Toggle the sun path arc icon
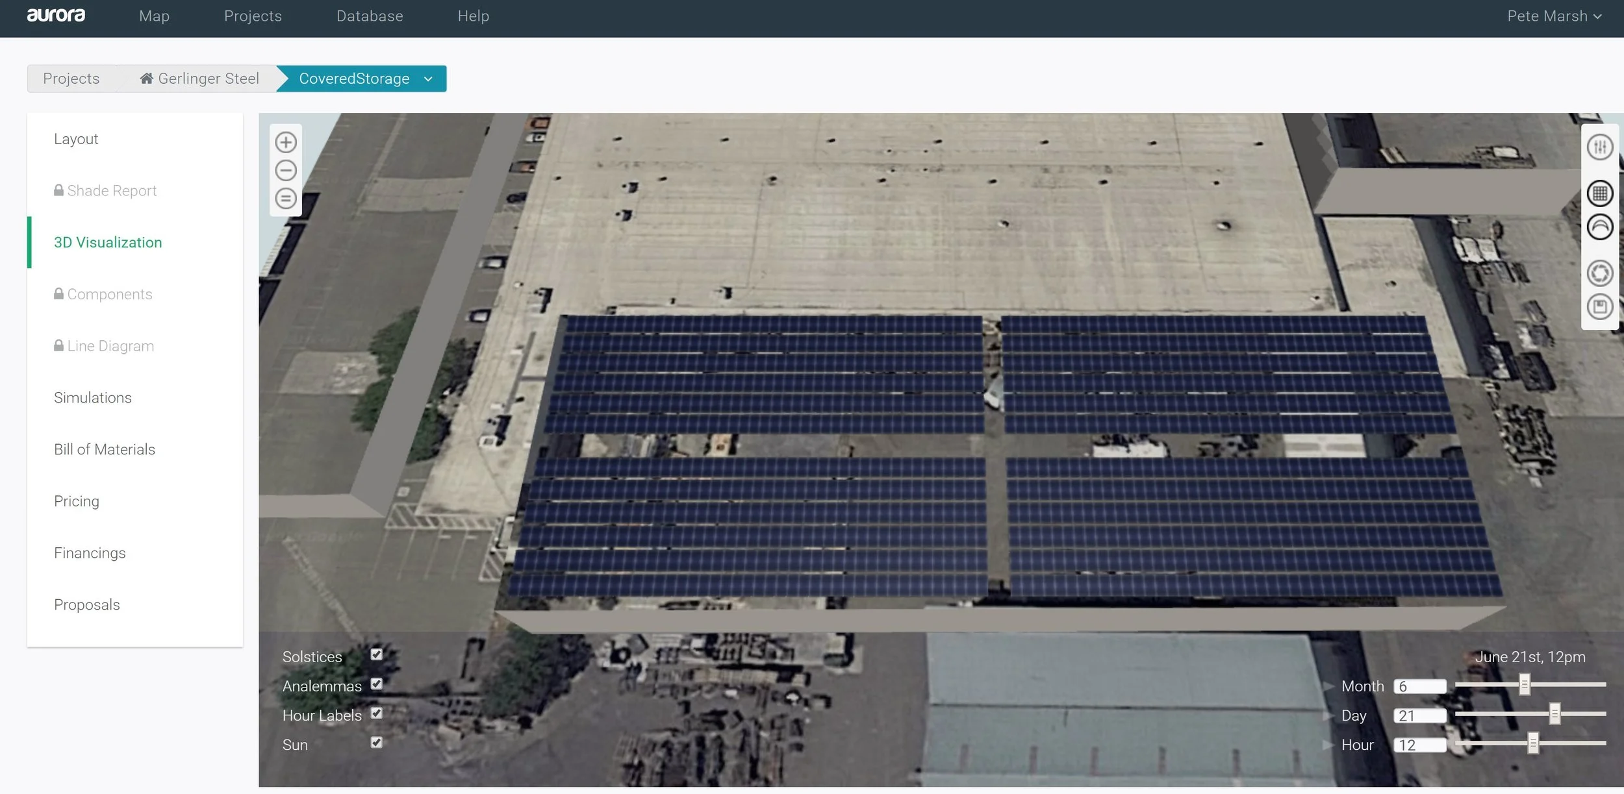 (x=1599, y=227)
